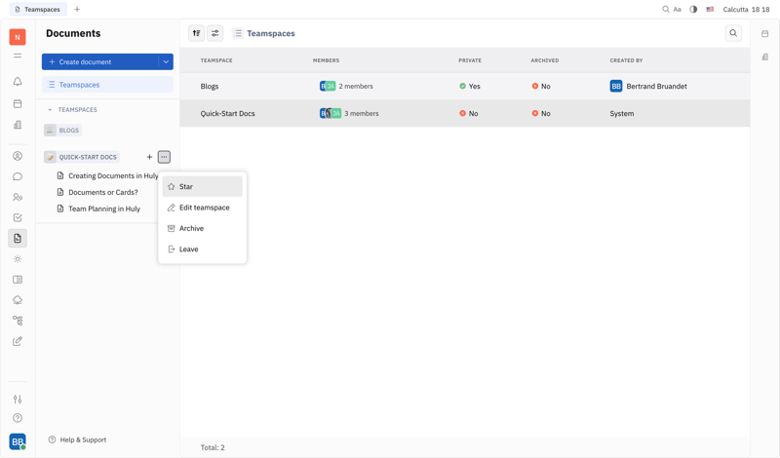Open the cloud drive icon in sidebar
This screenshot has width=780, height=458.
pos(18,300)
